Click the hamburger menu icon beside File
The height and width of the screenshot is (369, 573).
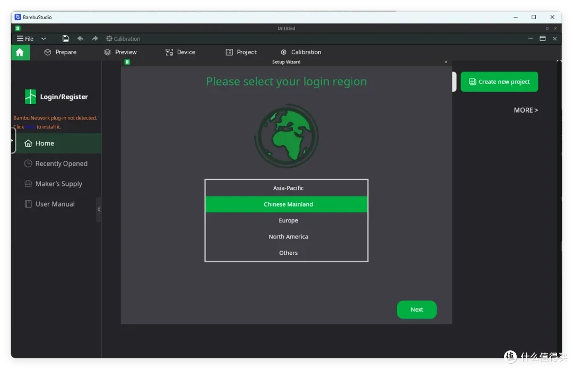(x=20, y=39)
